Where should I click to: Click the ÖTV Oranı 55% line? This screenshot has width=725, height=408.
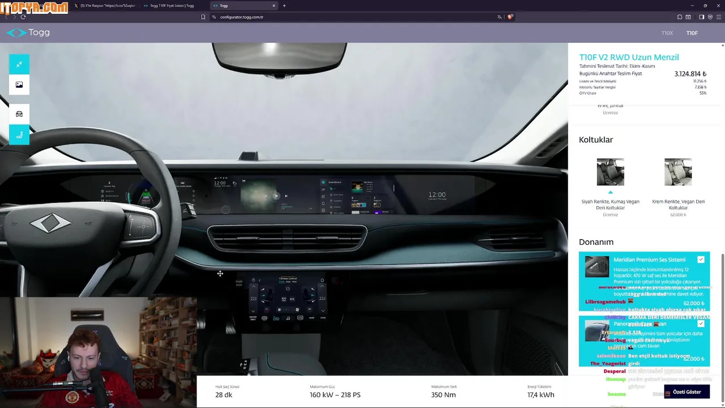pos(643,93)
